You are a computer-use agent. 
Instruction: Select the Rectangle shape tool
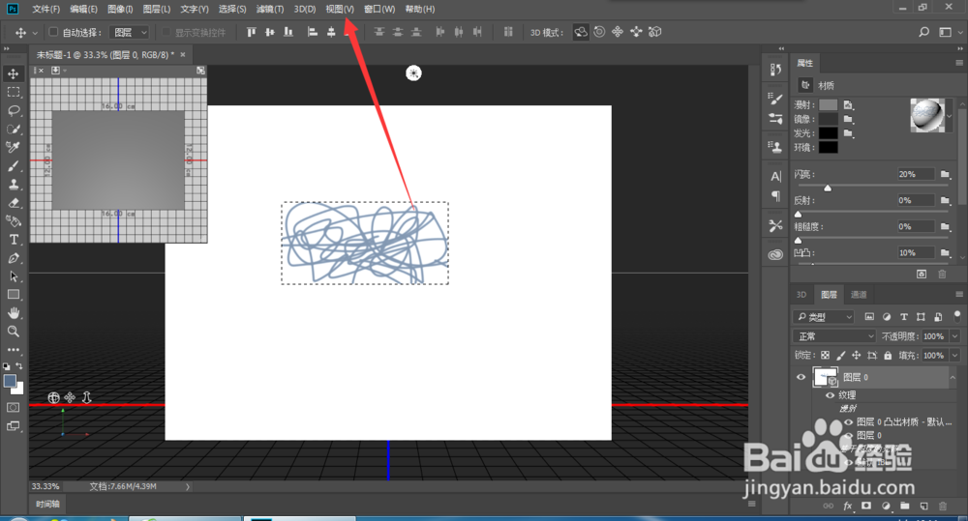pos(13,295)
